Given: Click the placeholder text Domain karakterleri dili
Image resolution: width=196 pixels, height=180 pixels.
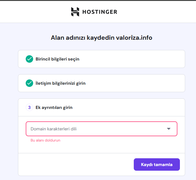Looking at the screenshot, I should click(54, 129).
